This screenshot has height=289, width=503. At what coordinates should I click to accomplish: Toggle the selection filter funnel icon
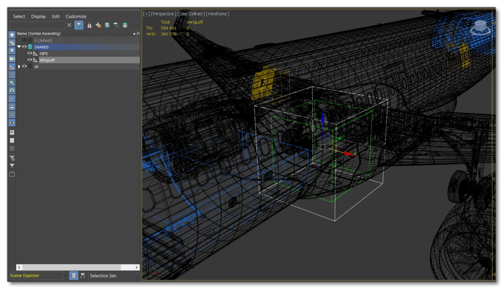point(79,25)
